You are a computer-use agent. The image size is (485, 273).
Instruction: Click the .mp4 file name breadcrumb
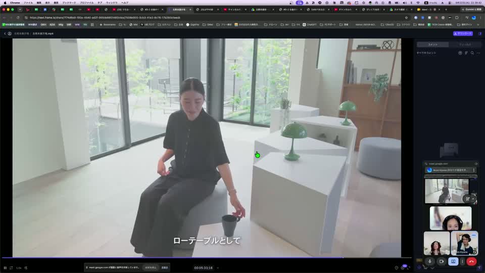pyautogui.click(x=42, y=33)
